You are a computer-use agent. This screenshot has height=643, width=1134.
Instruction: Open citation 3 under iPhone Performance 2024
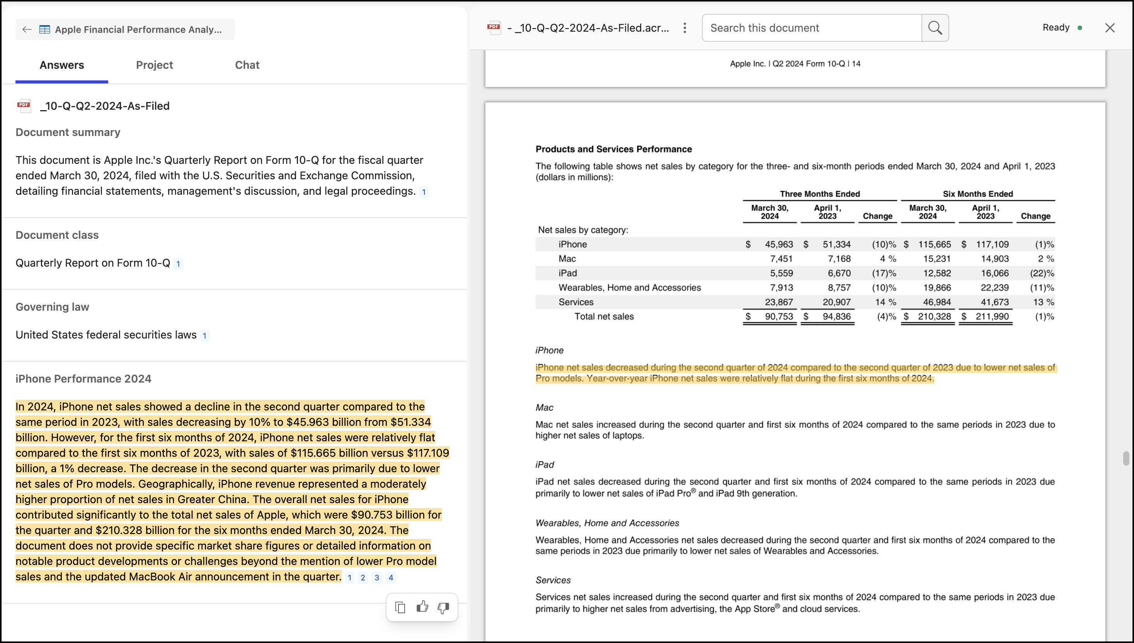pyautogui.click(x=377, y=578)
